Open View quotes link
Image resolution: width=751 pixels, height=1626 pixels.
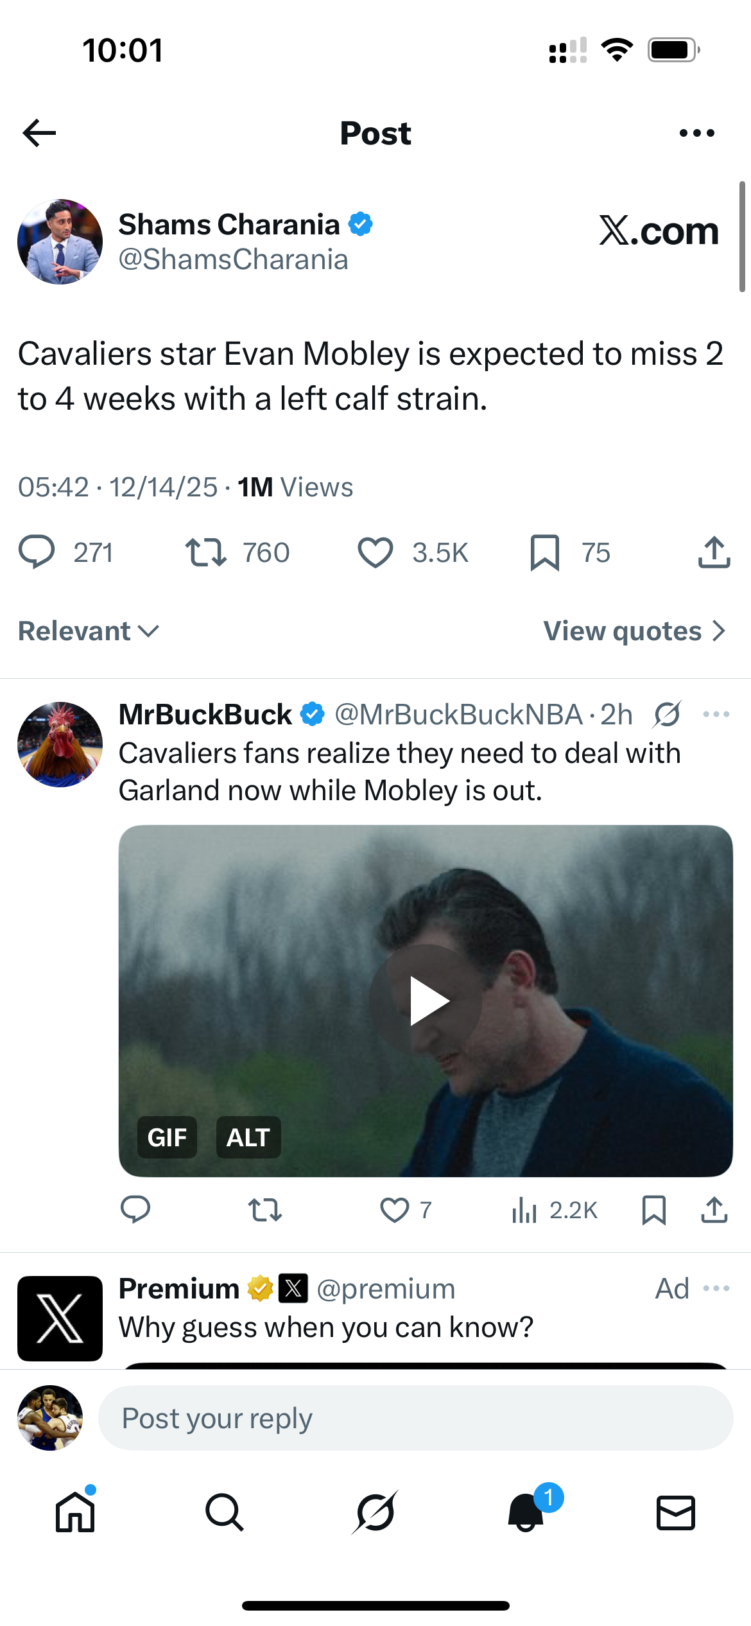[x=634, y=631]
